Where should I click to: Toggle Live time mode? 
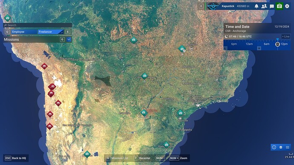286,37
